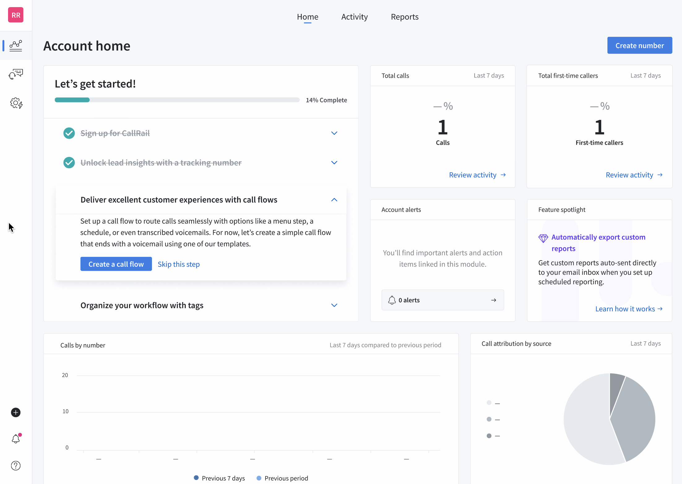The width and height of the screenshot is (682, 484).
Task: Switch to the Reports tab
Action: click(404, 17)
